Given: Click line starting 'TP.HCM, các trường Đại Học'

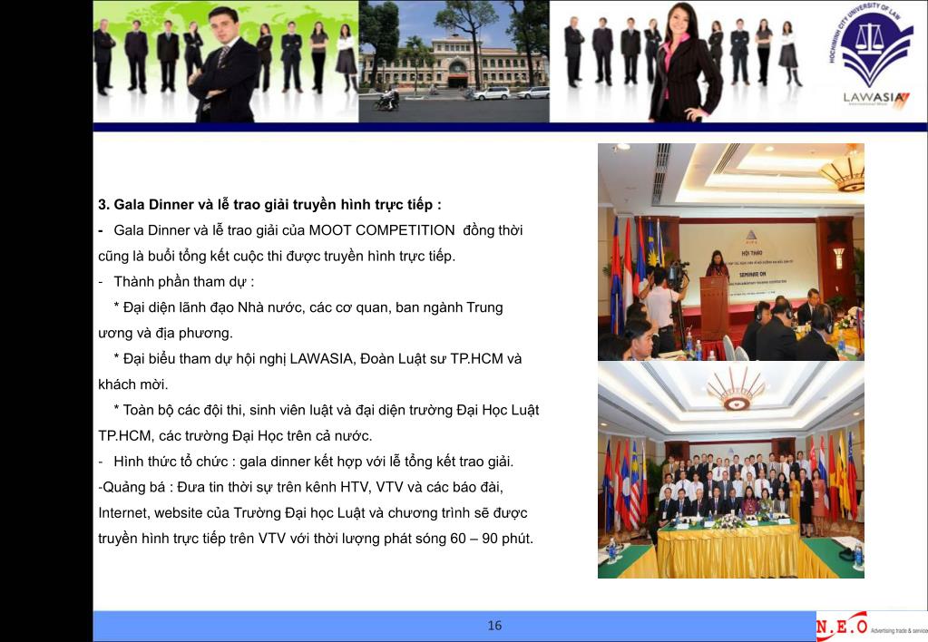Looking at the screenshot, I should click(235, 436).
